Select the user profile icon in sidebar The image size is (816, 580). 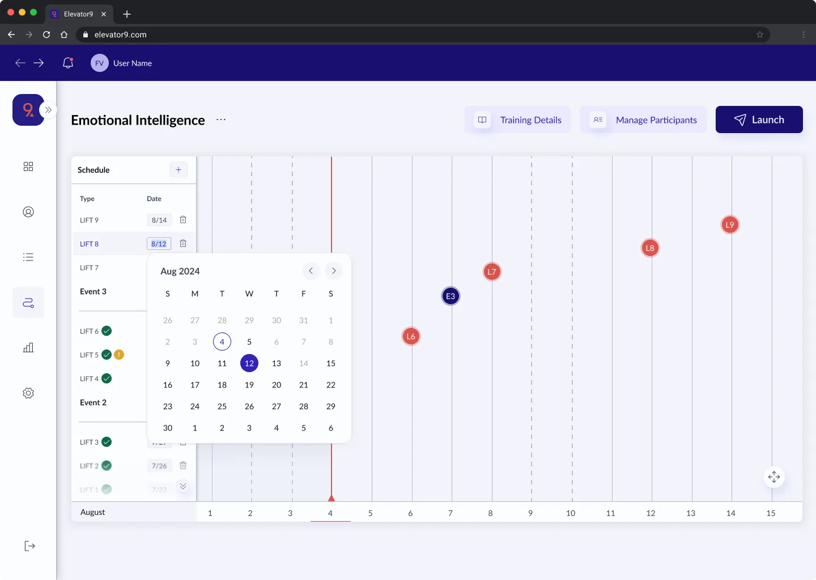click(x=28, y=212)
